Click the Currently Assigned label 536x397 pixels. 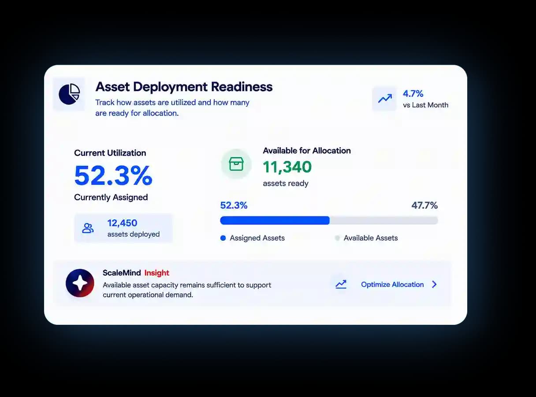(x=111, y=197)
